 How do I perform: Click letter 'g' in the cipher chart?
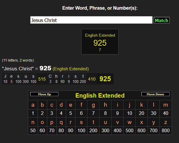(93, 105)
